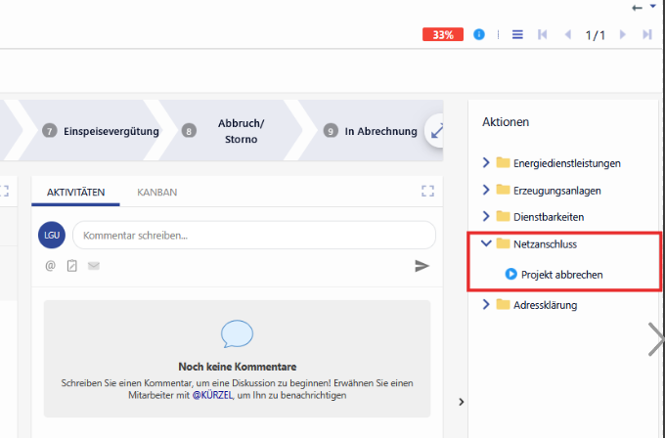Click the @ mention icon
The height and width of the screenshot is (438, 665).
coord(51,265)
